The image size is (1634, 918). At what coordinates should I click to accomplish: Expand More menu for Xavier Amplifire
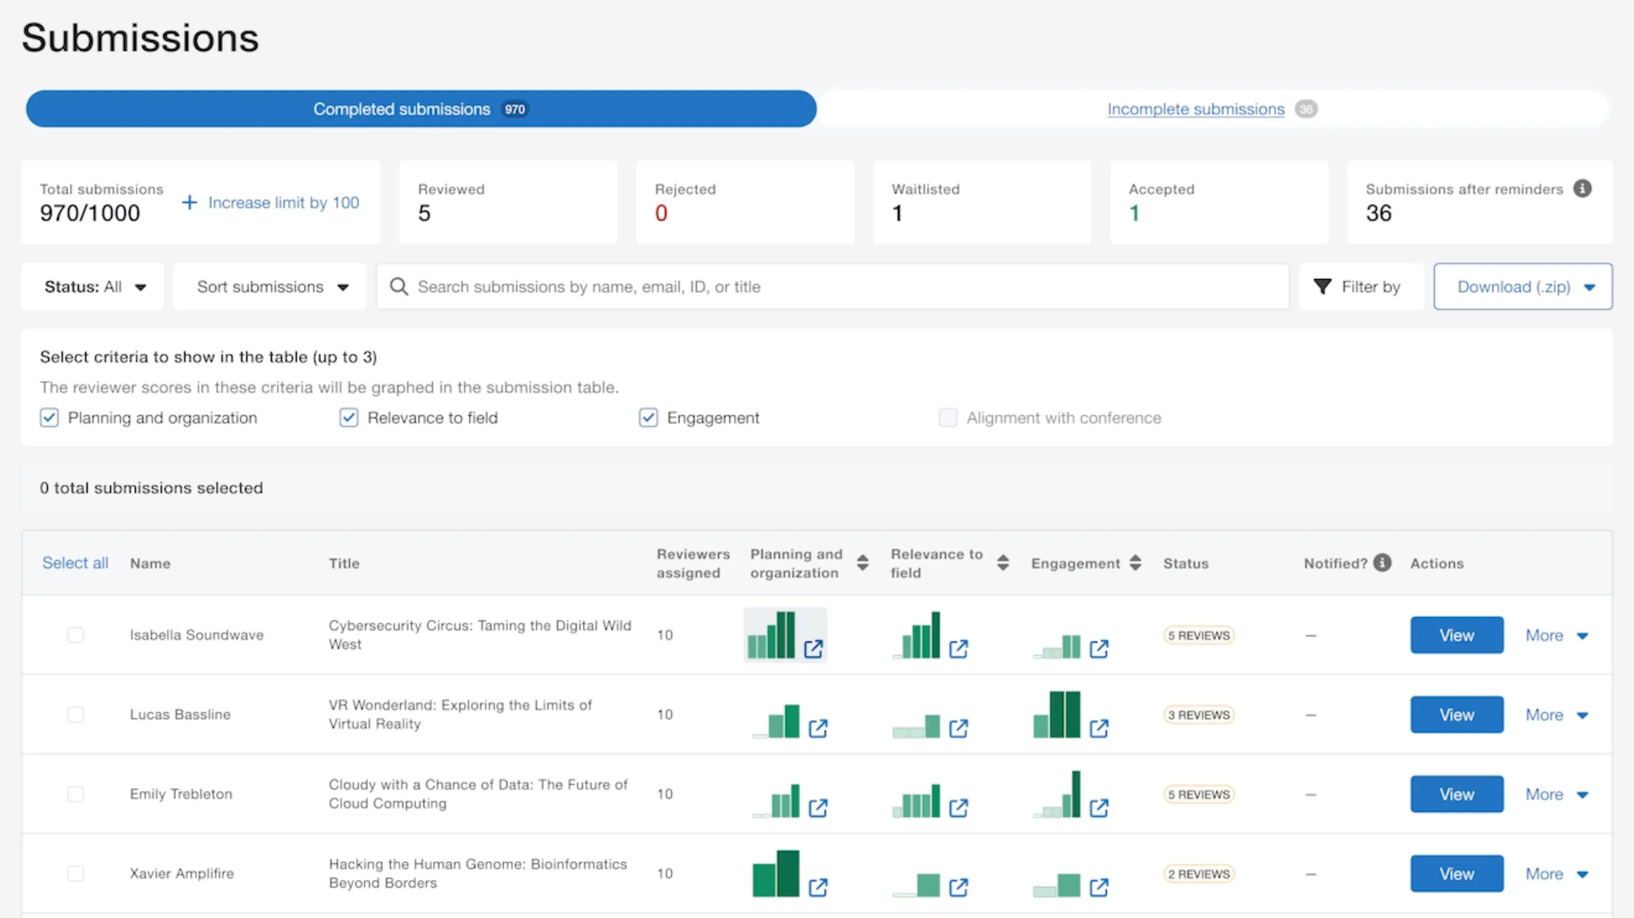coord(1556,874)
